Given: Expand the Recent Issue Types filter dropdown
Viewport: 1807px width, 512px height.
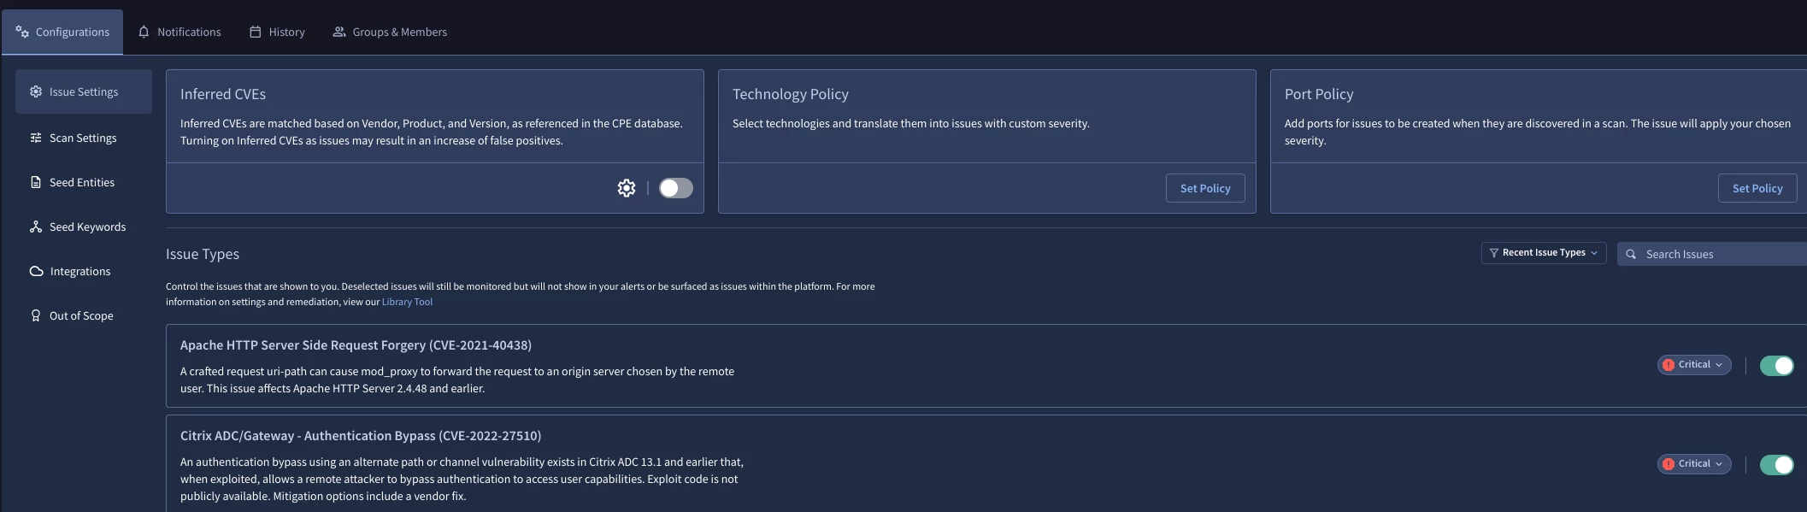Looking at the screenshot, I should coord(1544,253).
